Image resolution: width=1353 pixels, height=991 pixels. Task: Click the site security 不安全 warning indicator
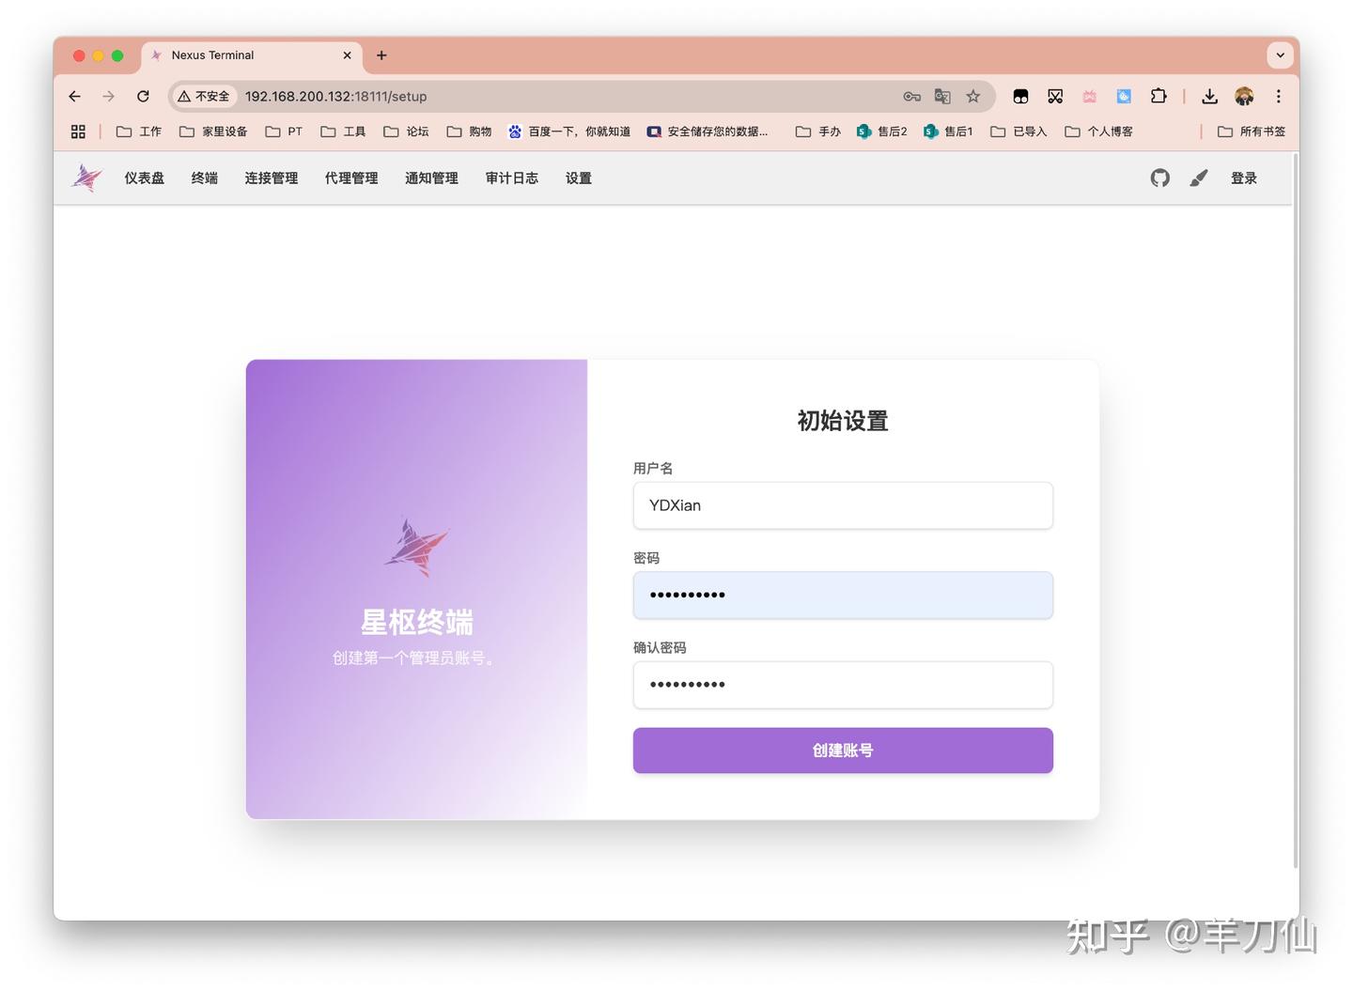coord(203,96)
